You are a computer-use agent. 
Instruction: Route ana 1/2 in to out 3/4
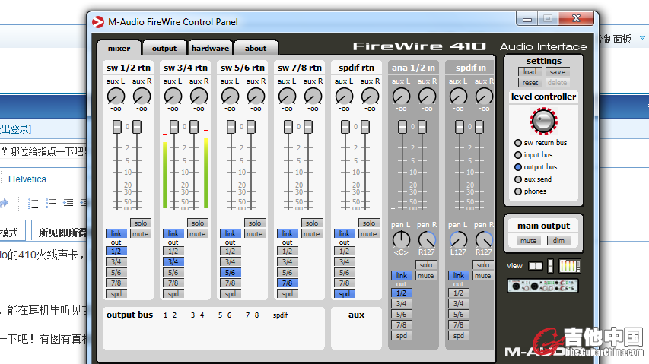pyautogui.click(x=402, y=304)
